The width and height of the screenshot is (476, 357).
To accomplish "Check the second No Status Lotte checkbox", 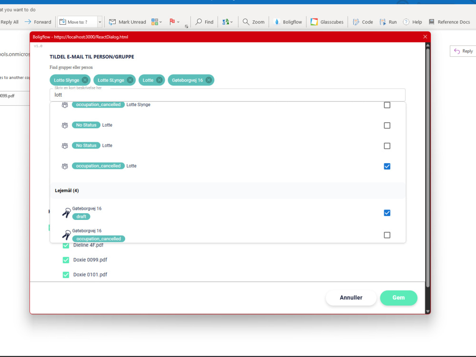I will click(387, 146).
